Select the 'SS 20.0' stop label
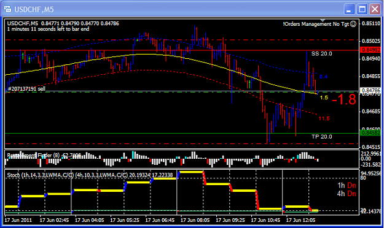Viewport: 384px width, 228px height. pyautogui.click(x=321, y=53)
